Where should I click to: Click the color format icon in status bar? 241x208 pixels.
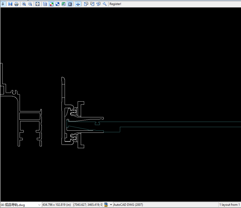point(106,205)
